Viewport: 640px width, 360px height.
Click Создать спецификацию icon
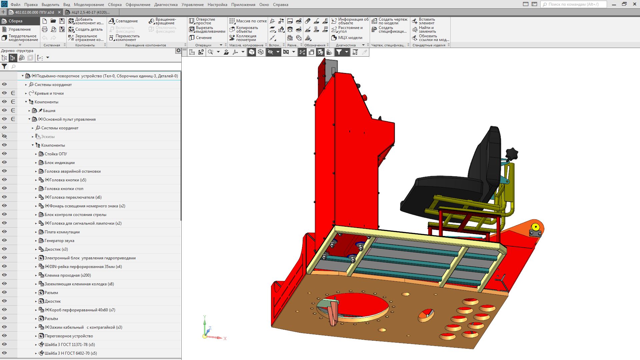click(x=374, y=29)
